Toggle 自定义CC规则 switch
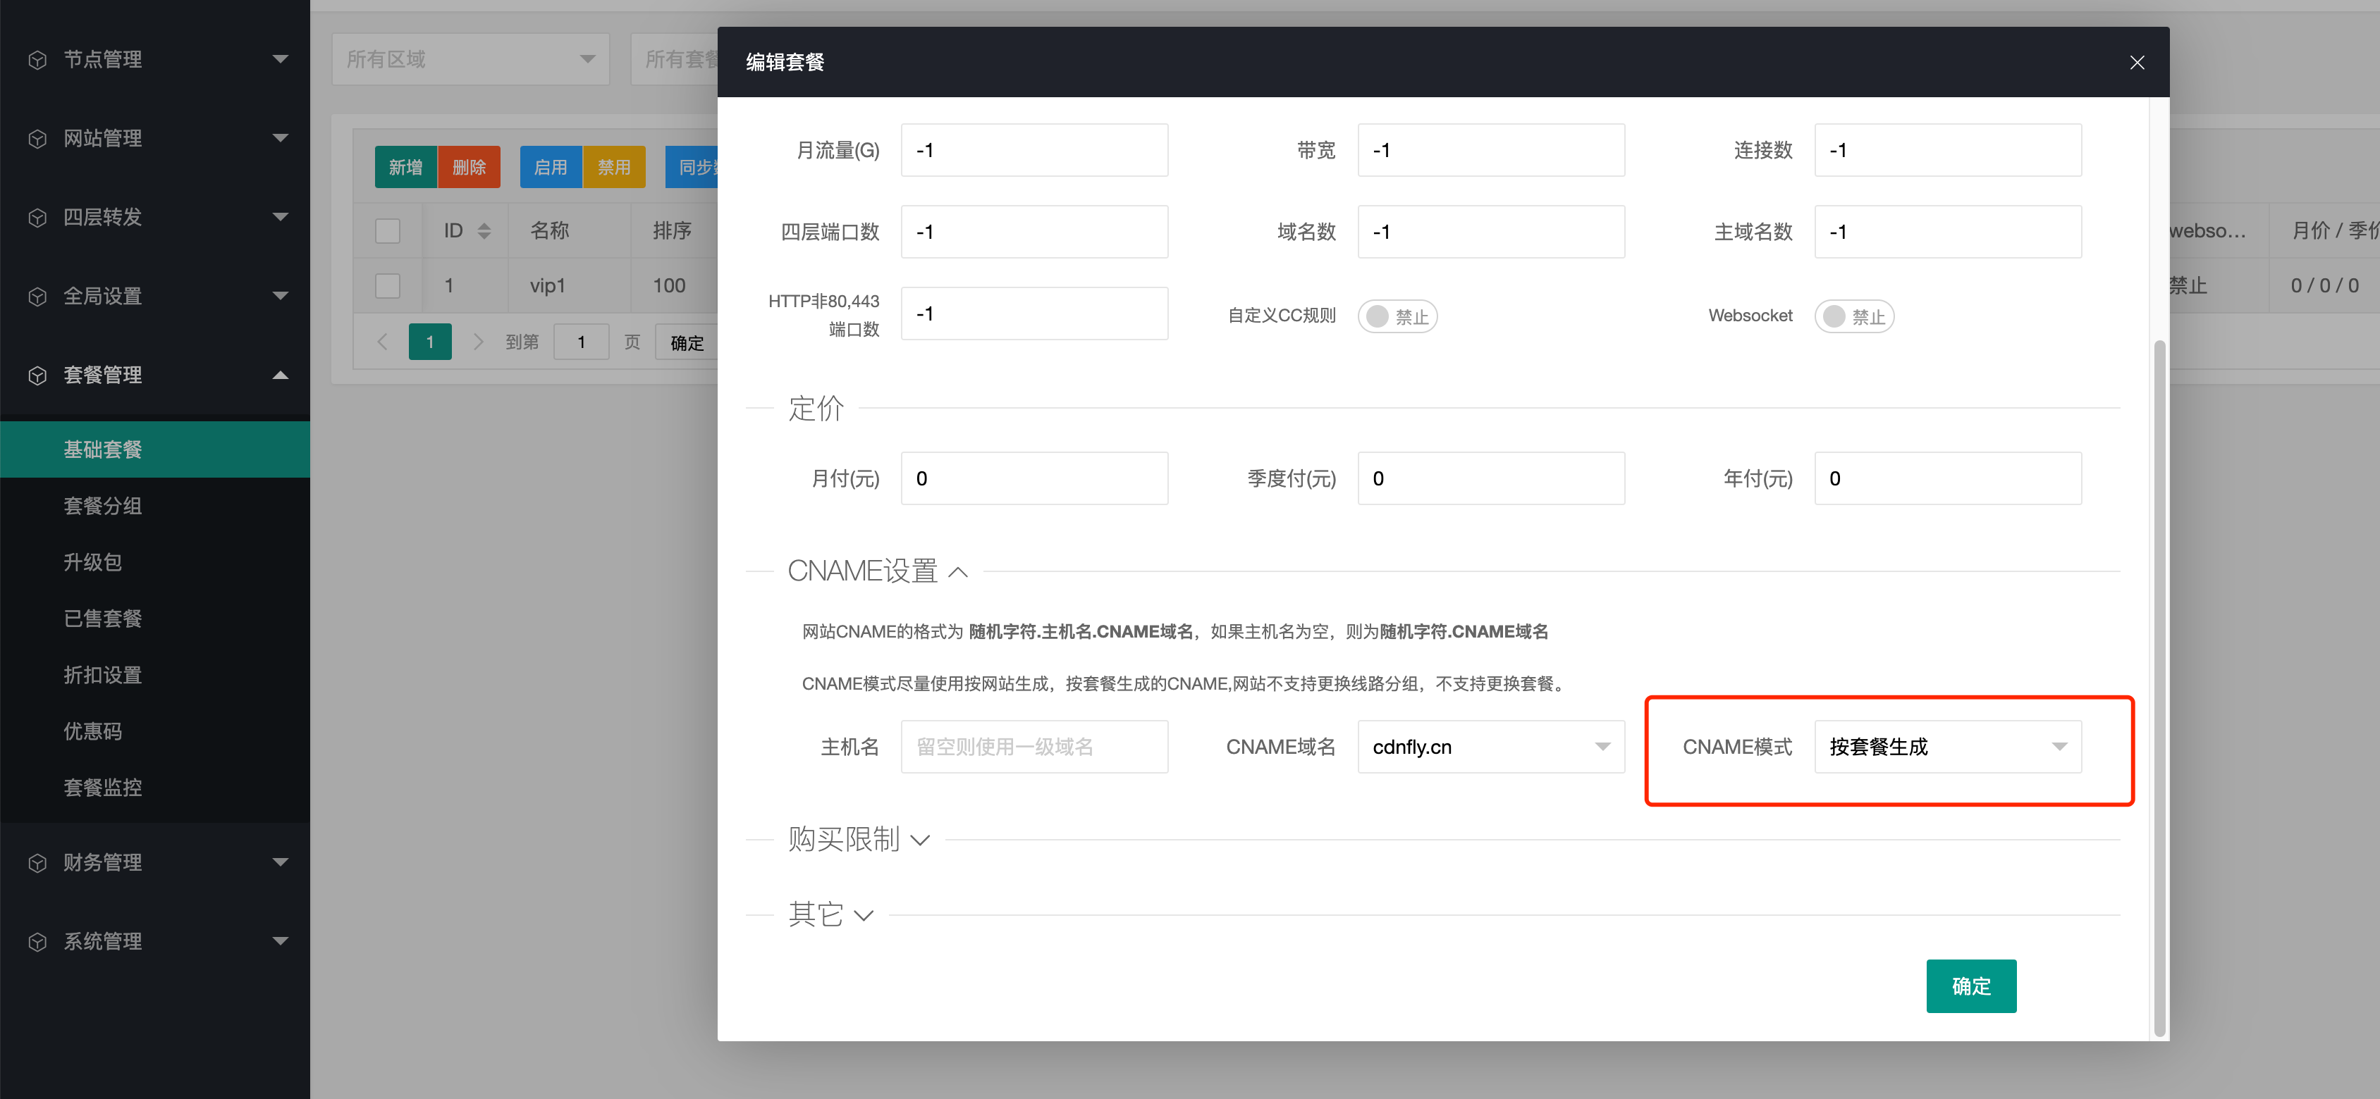Image resolution: width=2380 pixels, height=1099 pixels. [1397, 316]
